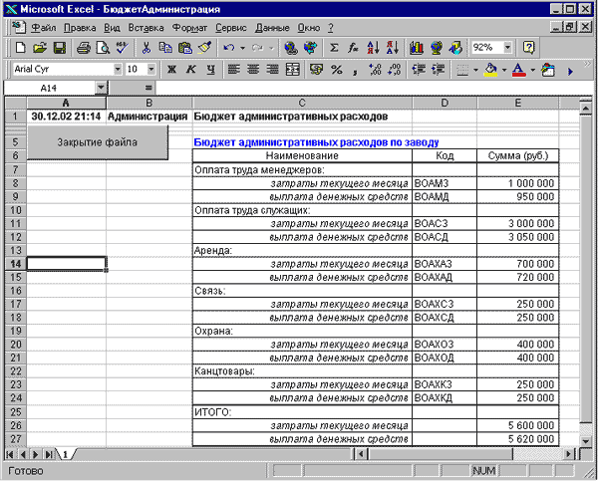Viewport: 598px width, 482px height.
Task: Copy selection toolbar icon
Action: (x=165, y=48)
